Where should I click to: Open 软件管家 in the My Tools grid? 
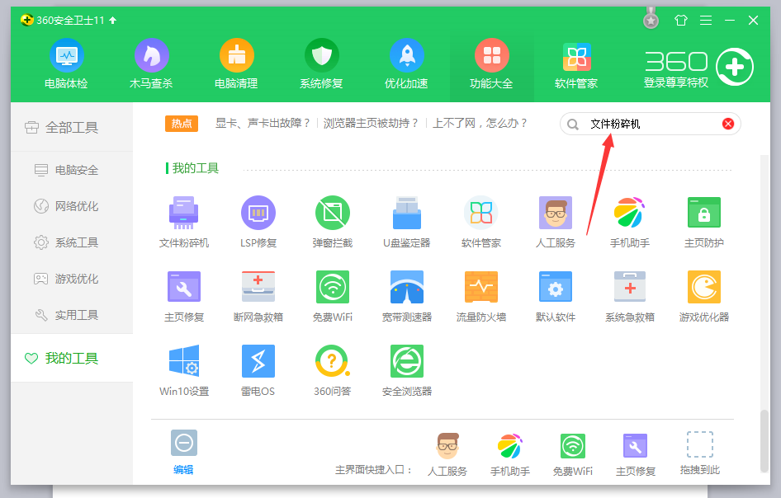pyautogui.click(x=480, y=223)
